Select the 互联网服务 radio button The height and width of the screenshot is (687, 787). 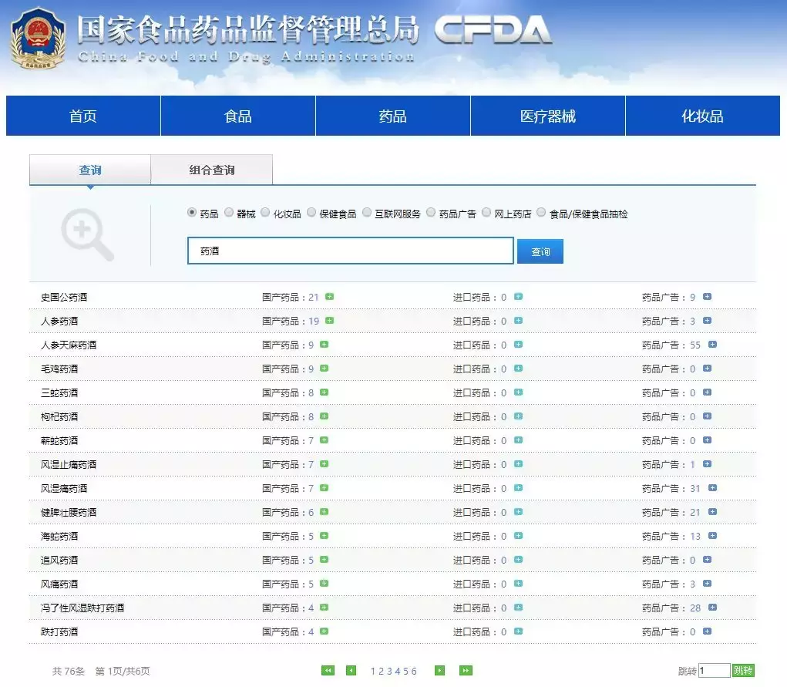[x=367, y=213]
